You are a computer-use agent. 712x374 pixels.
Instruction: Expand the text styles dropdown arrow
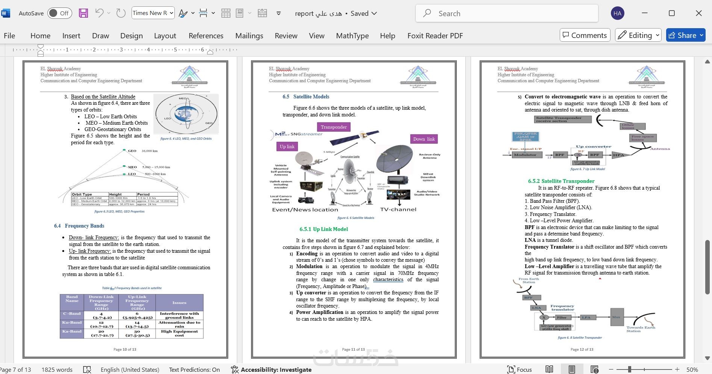(x=193, y=13)
